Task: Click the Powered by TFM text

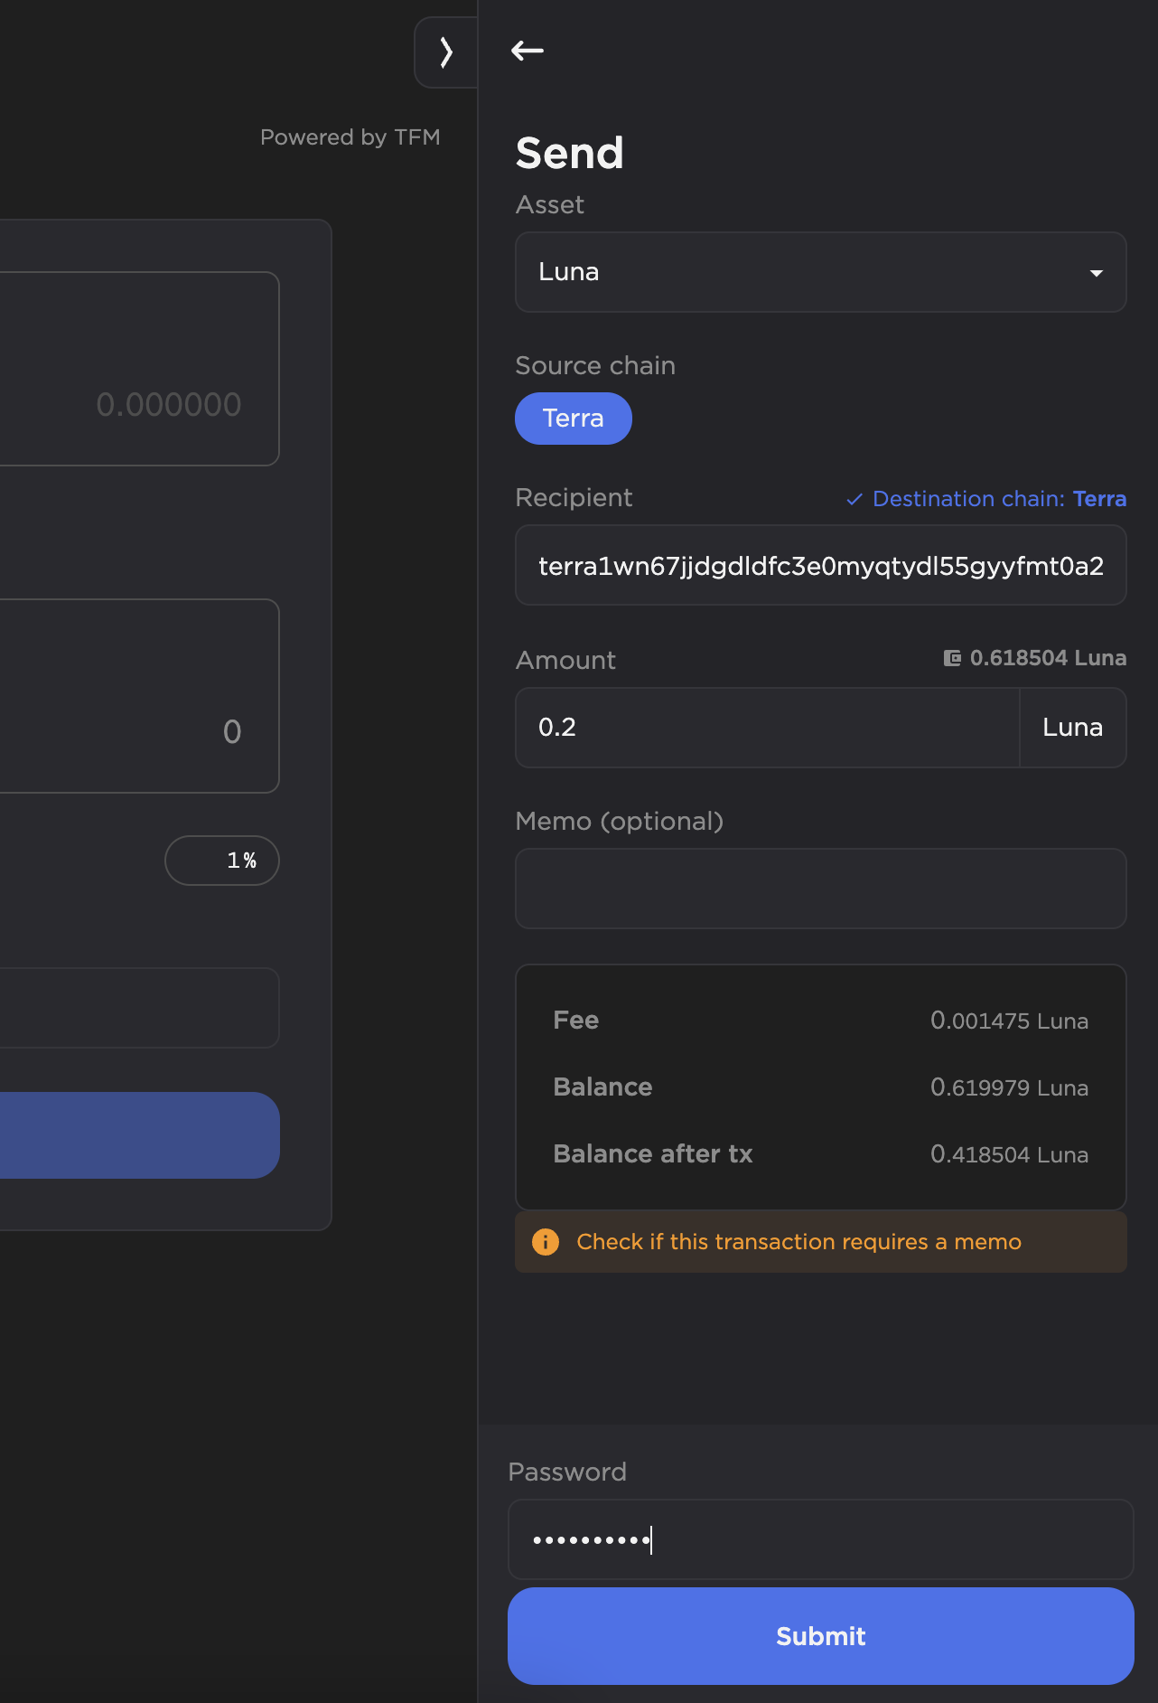Action: tap(350, 137)
